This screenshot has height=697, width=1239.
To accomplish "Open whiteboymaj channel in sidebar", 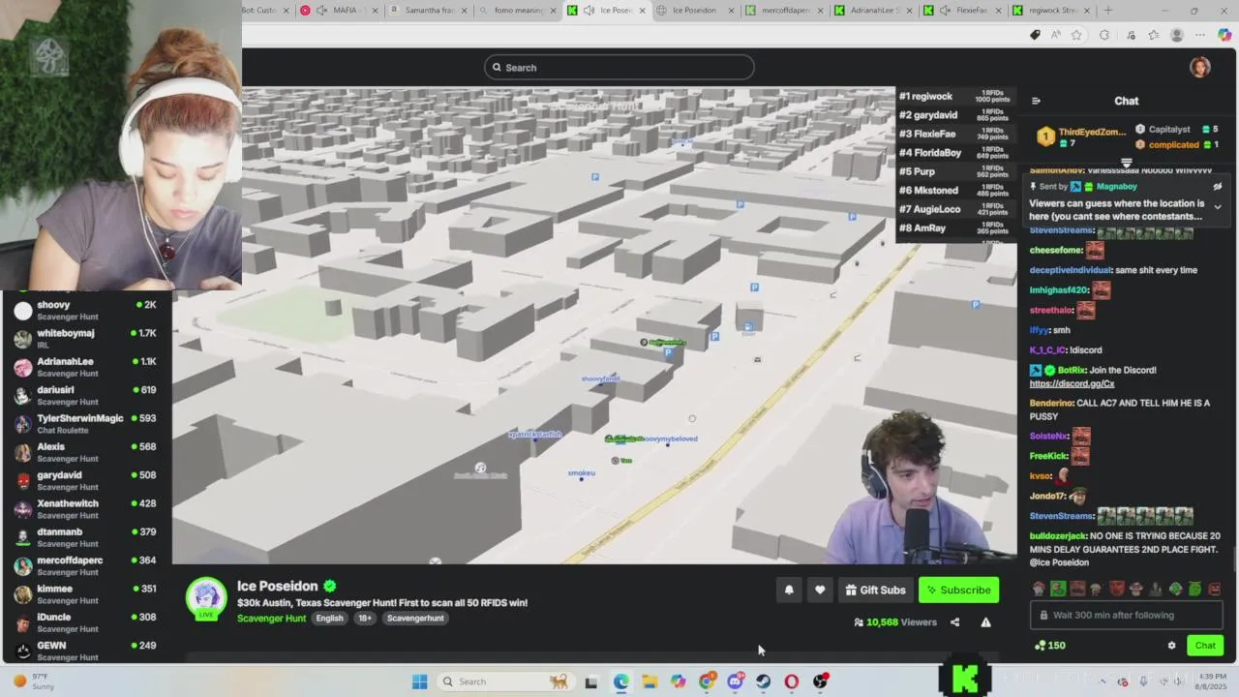I will [x=86, y=339].
